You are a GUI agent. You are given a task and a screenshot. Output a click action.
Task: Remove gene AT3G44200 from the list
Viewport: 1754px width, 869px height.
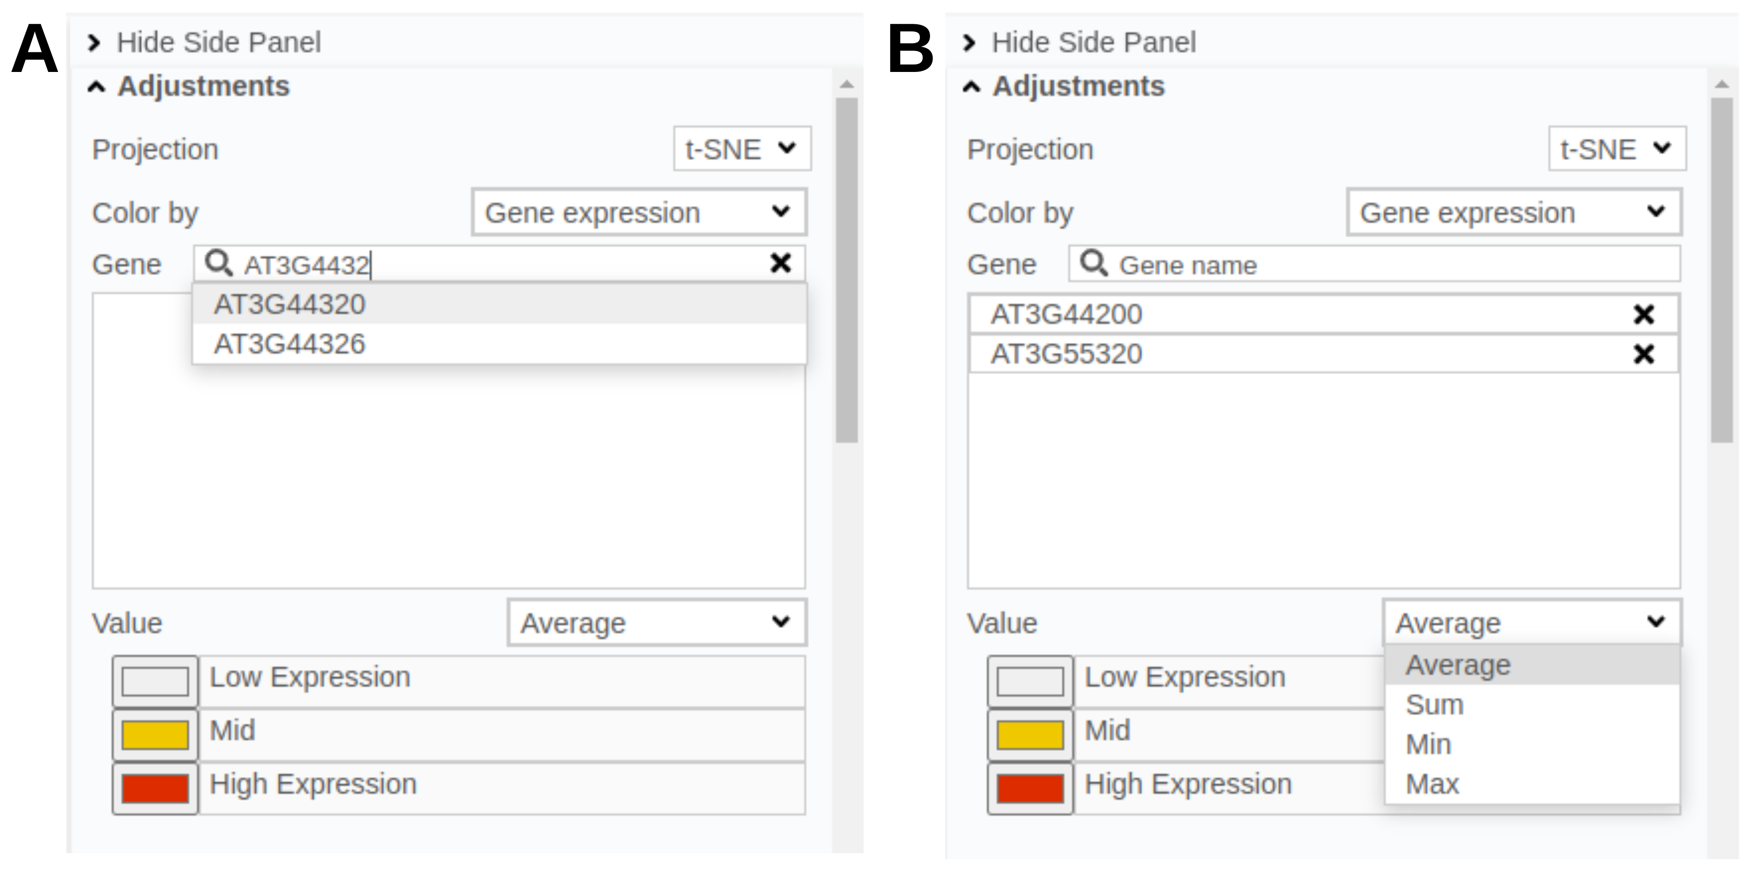(1644, 314)
